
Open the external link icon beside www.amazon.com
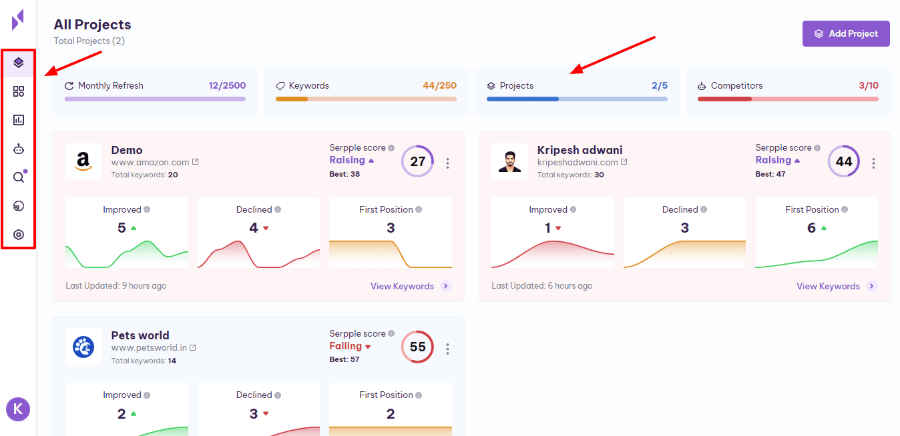tap(196, 162)
